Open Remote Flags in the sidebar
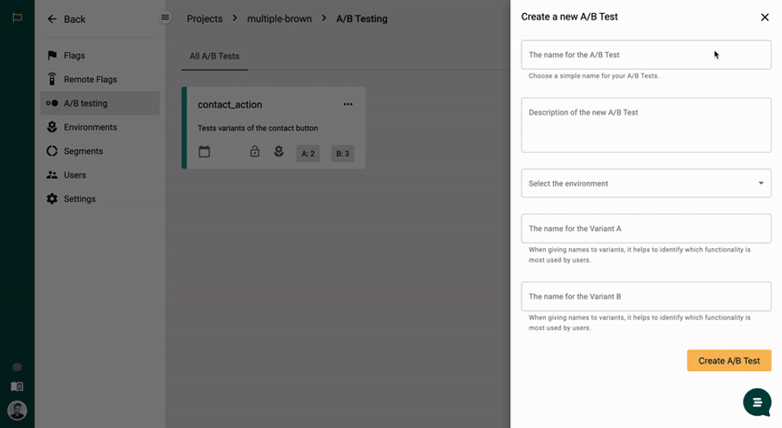Viewport: 782px width, 428px height. 99,79
